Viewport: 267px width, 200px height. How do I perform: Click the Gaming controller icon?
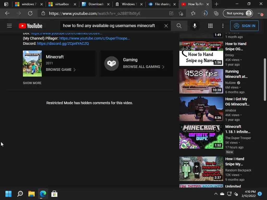112,64
